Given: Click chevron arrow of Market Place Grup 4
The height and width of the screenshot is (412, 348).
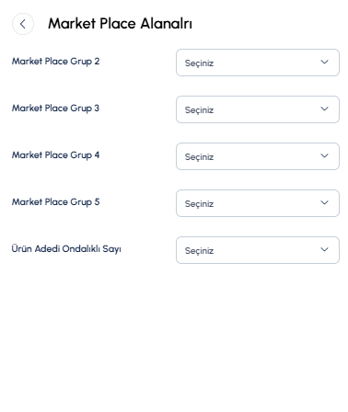Looking at the screenshot, I should (324, 155).
